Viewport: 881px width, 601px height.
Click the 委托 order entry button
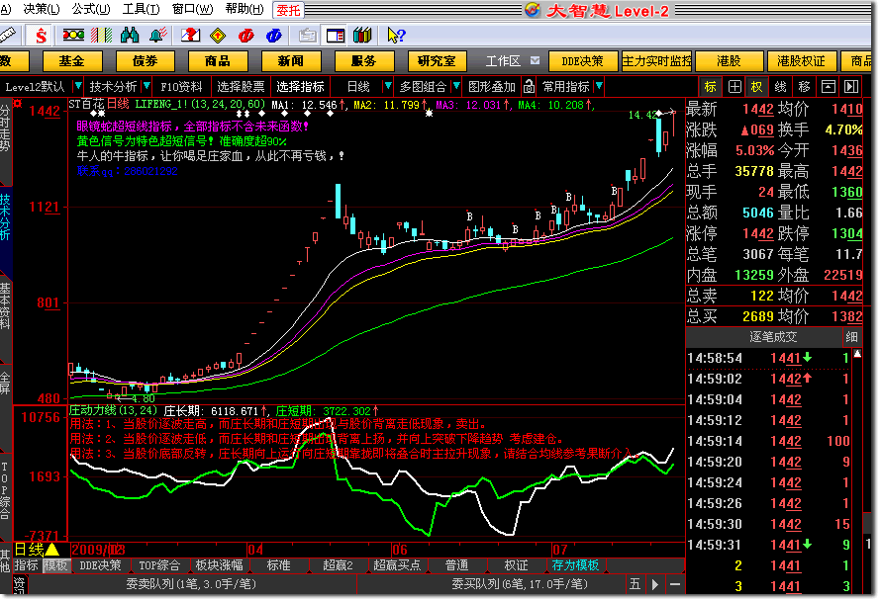(x=288, y=10)
